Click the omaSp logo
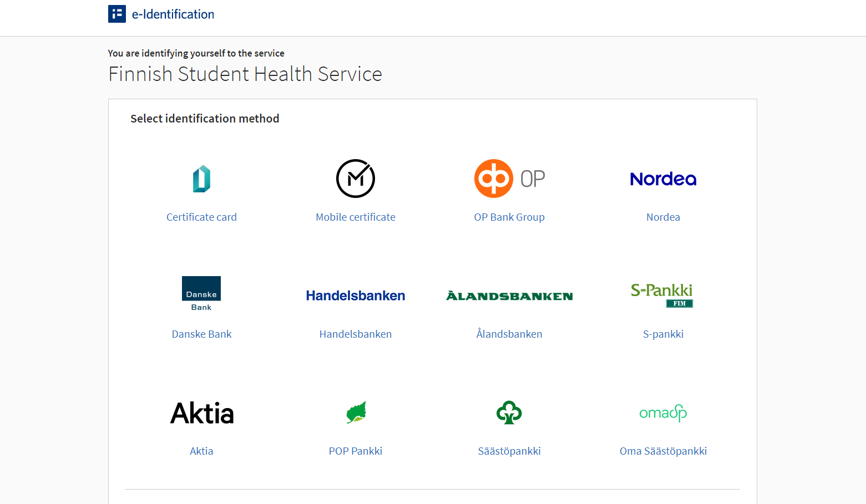This screenshot has width=866, height=504. point(663,413)
